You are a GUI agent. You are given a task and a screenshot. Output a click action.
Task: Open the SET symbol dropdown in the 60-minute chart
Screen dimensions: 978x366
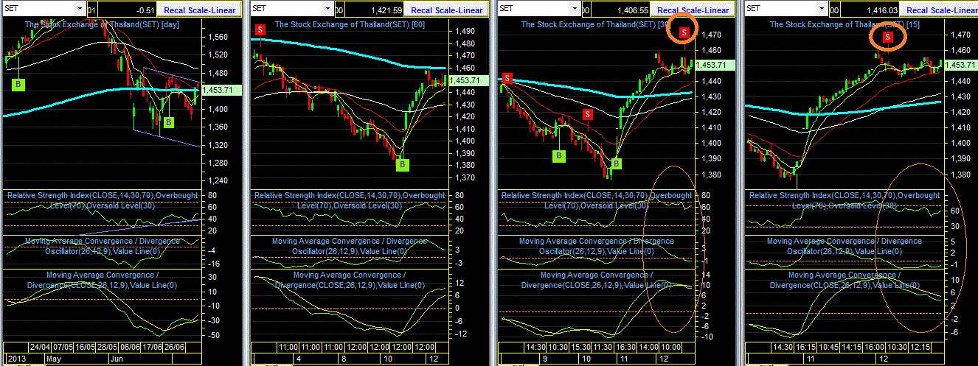pos(328,8)
